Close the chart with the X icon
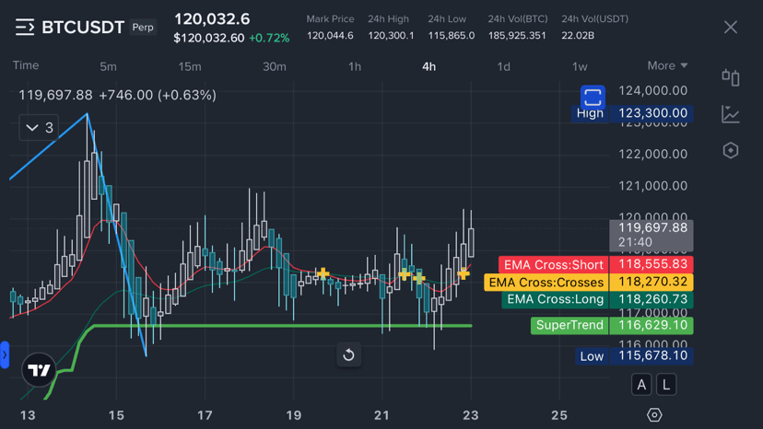 pos(731,28)
